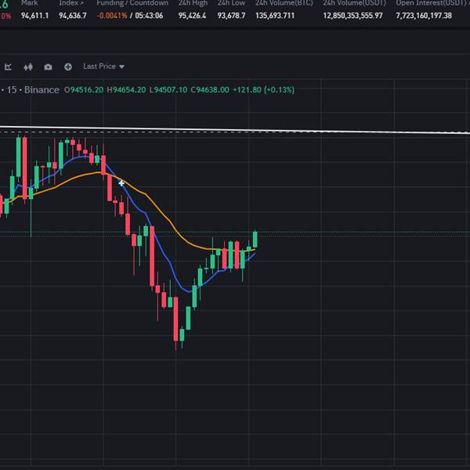Click the Funding / Countdown label
470x470 pixels.
[x=132, y=3]
